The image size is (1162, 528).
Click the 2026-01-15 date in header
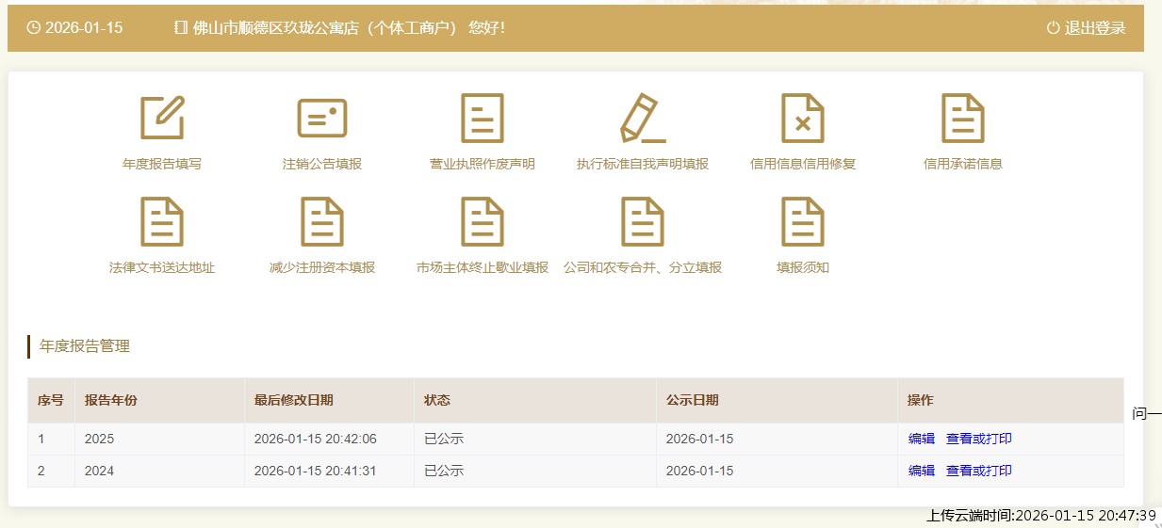click(83, 28)
